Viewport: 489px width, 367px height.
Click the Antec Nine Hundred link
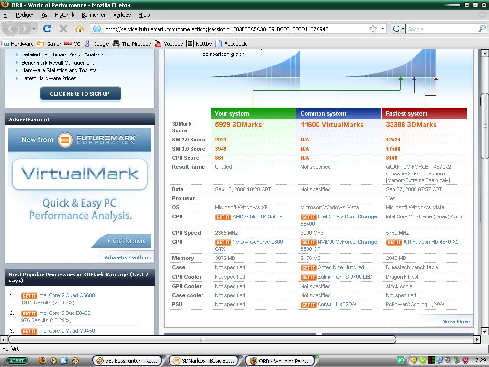[x=341, y=267]
